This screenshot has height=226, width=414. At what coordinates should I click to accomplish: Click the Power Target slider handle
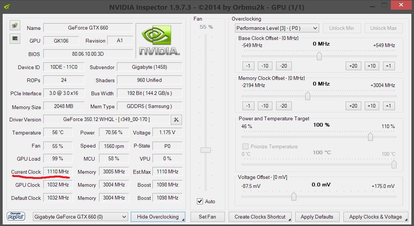(370, 136)
